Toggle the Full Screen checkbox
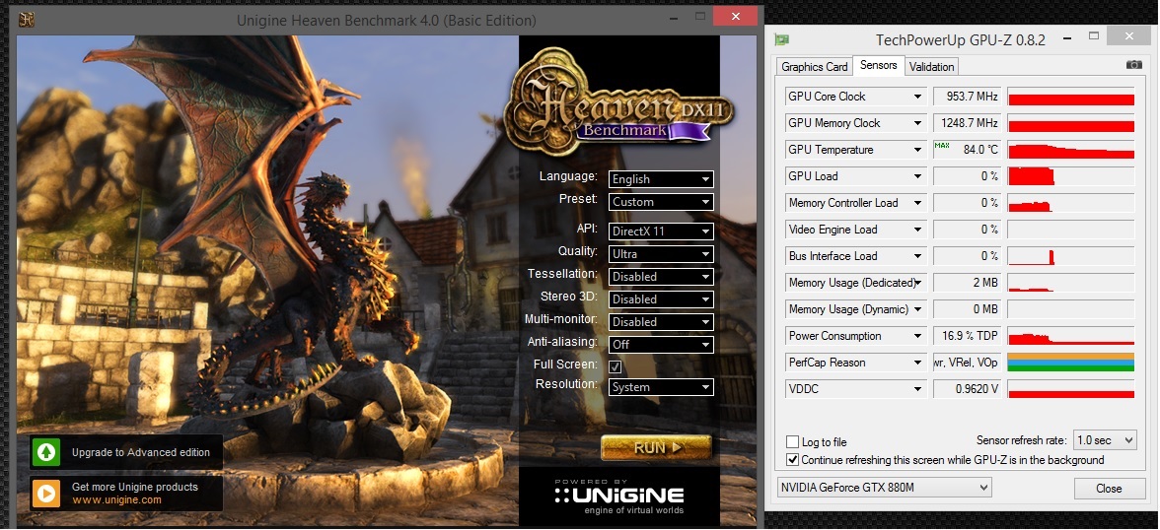1160x530 pixels. pyautogui.click(x=615, y=365)
